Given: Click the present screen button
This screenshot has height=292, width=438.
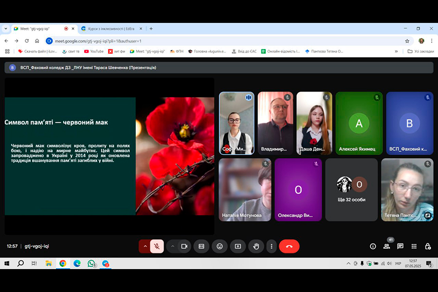Looking at the screenshot, I should pyautogui.click(x=237, y=246).
